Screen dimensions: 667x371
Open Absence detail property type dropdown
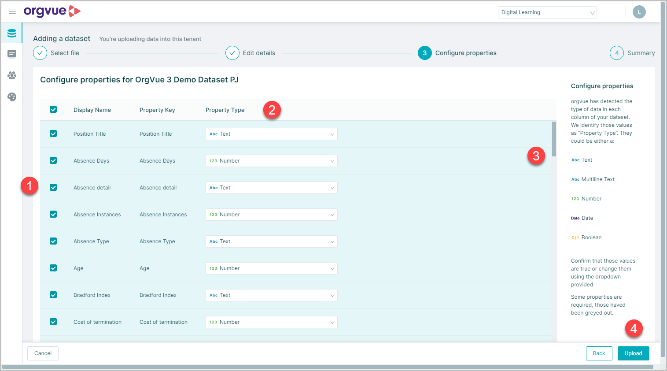[x=272, y=188]
